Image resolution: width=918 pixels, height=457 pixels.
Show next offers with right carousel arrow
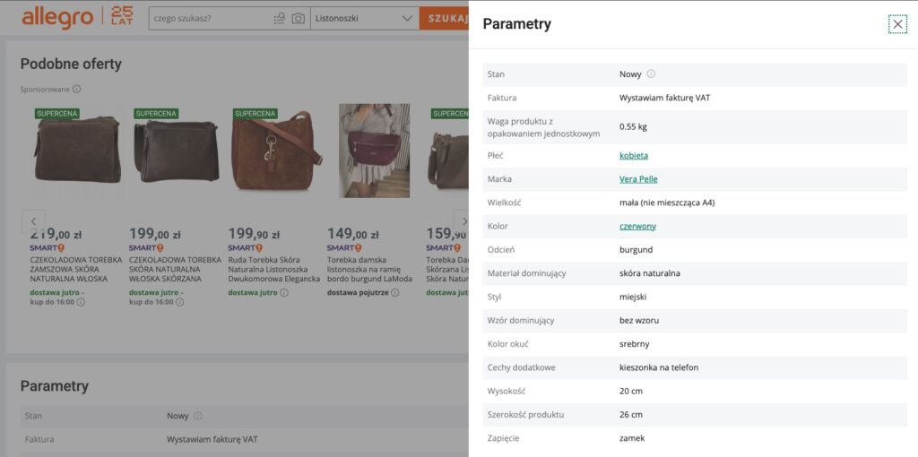(x=462, y=220)
